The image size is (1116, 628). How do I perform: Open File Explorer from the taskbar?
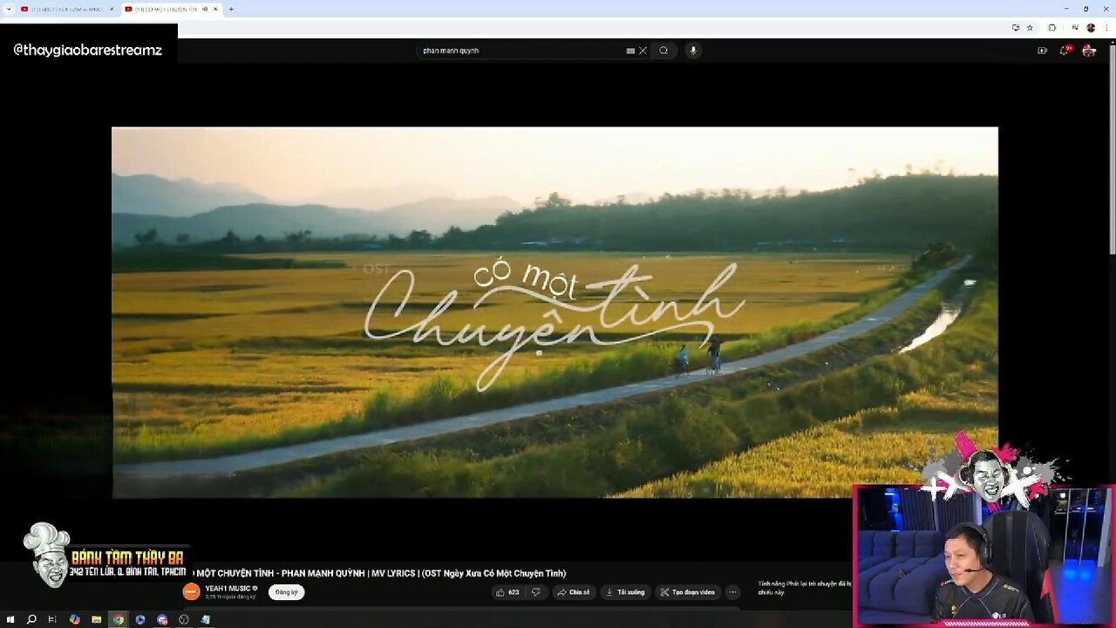[96, 619]
